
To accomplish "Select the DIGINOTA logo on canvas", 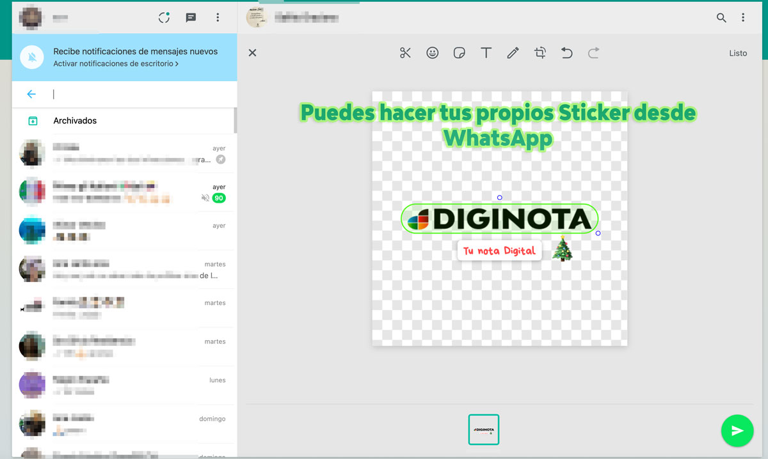I will coord(499,219).
